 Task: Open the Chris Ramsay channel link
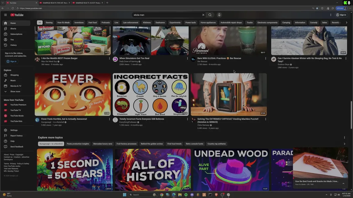pos(203,125)
